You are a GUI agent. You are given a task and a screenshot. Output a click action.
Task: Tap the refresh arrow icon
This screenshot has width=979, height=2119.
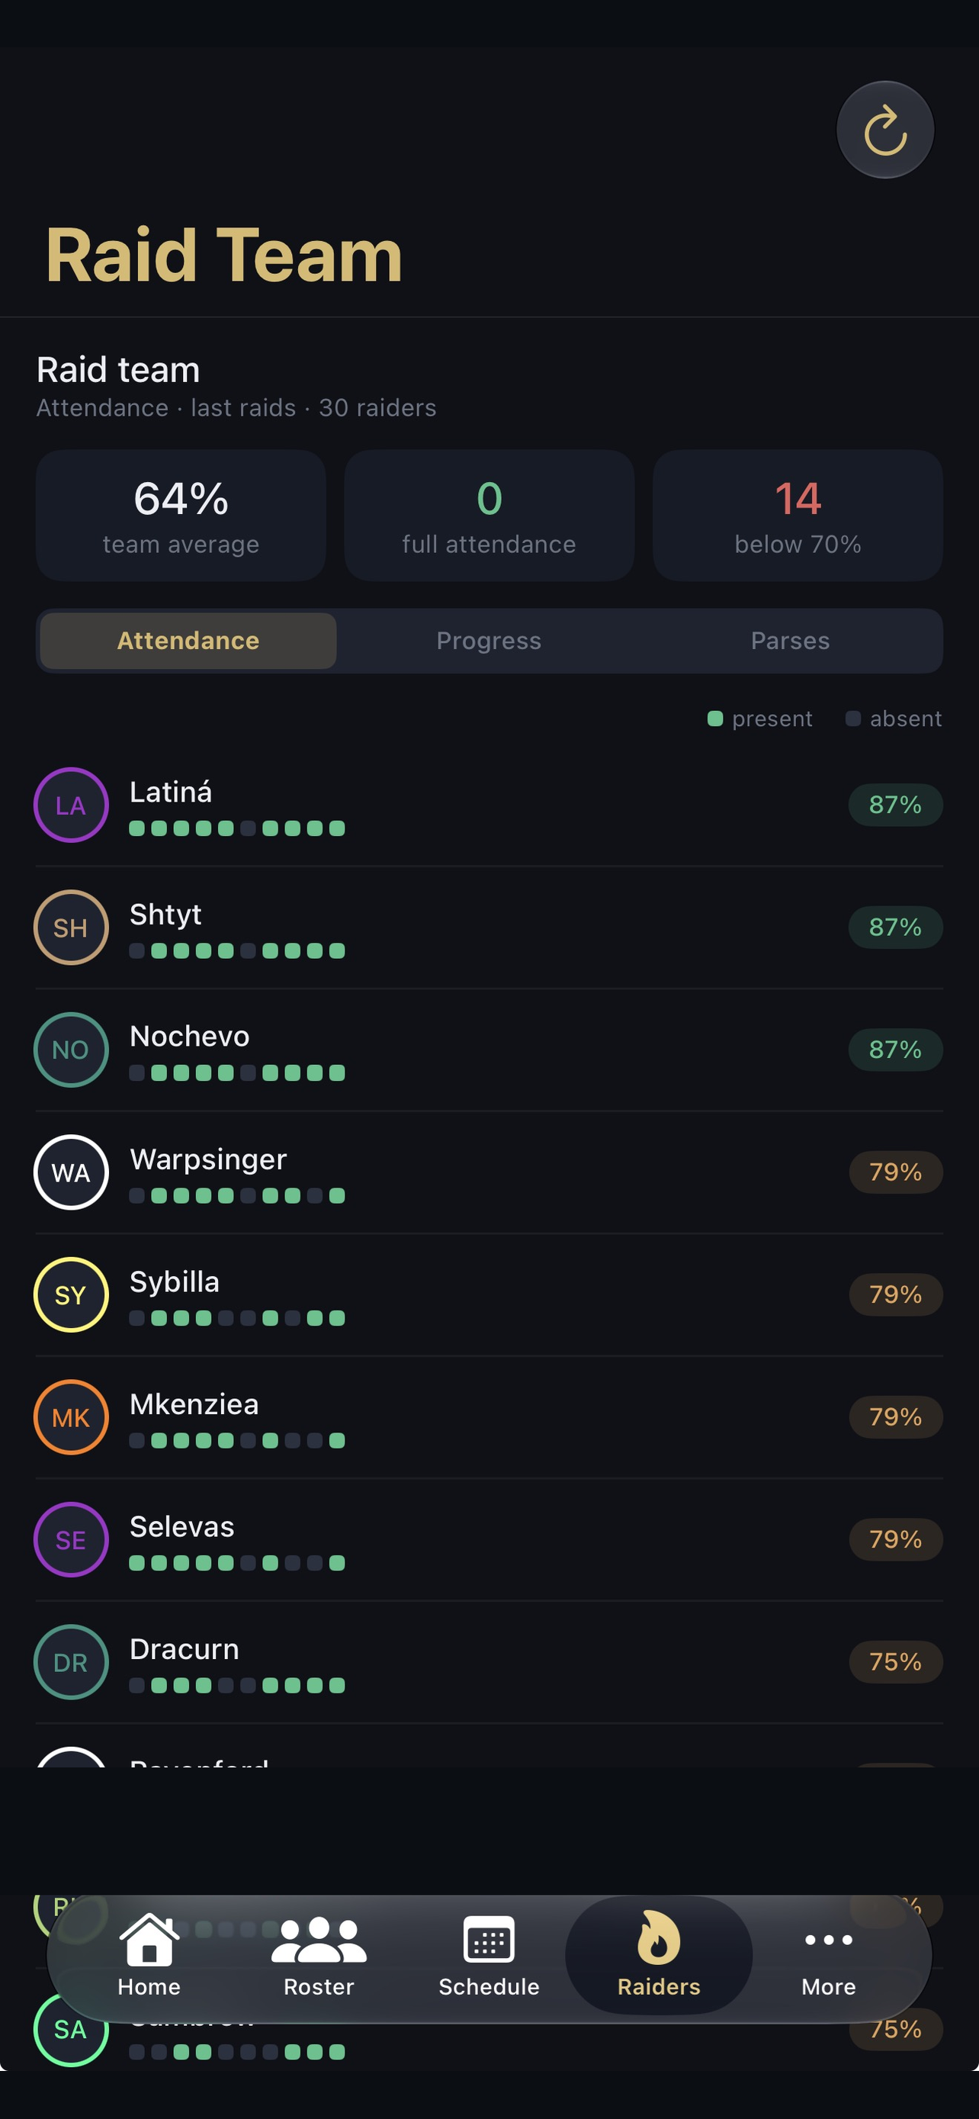click(x=884, y=130)
